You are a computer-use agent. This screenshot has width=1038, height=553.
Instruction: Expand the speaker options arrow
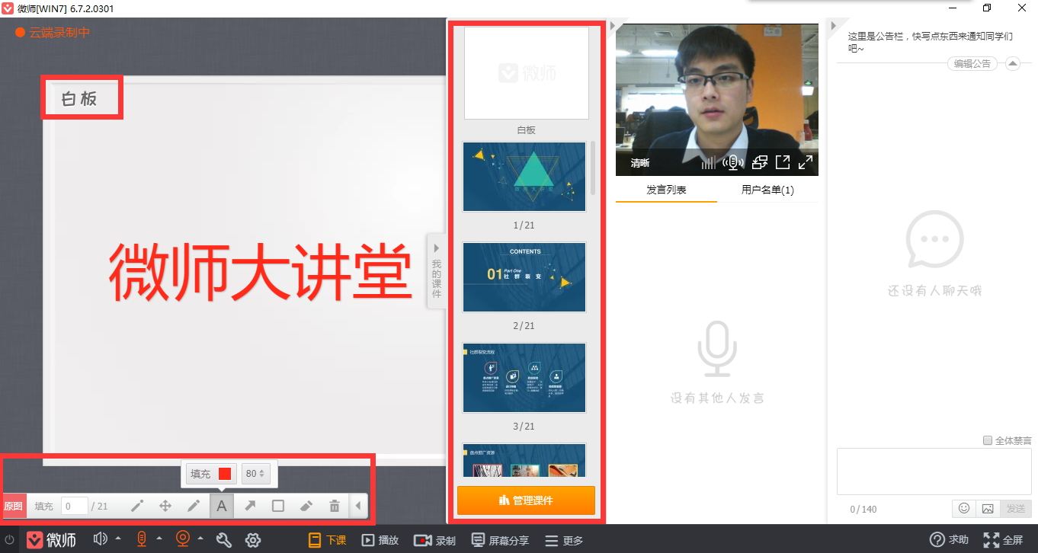coord(118,539)
